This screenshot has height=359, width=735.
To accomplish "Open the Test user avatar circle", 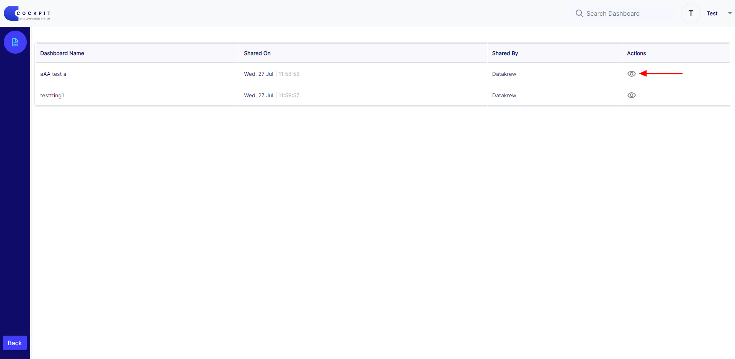I will [691, 13].
